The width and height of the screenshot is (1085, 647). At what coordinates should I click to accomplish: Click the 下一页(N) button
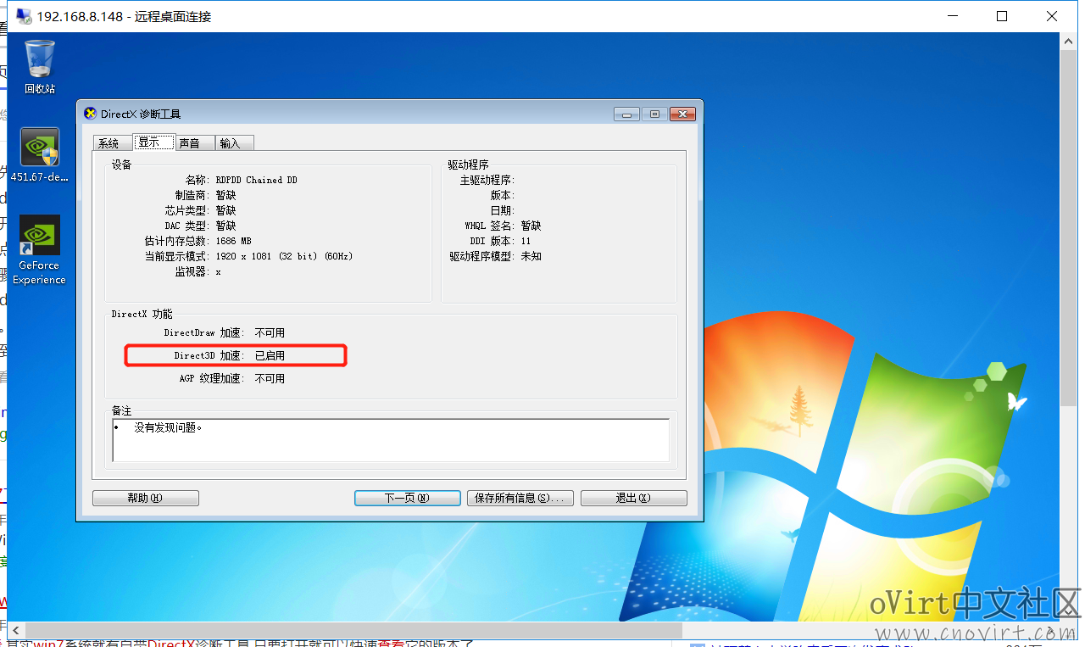click(407, 498)
